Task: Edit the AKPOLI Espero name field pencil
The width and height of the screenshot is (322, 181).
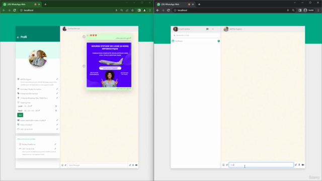Action: [x=57, y=79]
